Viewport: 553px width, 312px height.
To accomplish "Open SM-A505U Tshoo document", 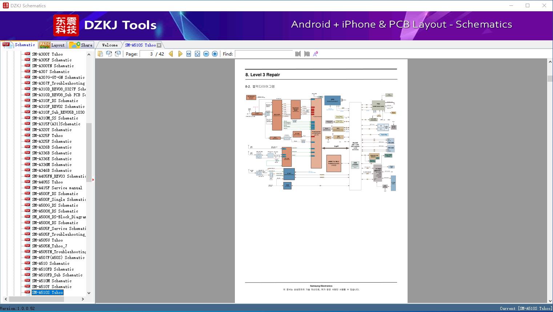I will click(x=47, y=240).
